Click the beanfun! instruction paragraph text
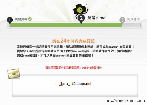 (x=76, y=51)
